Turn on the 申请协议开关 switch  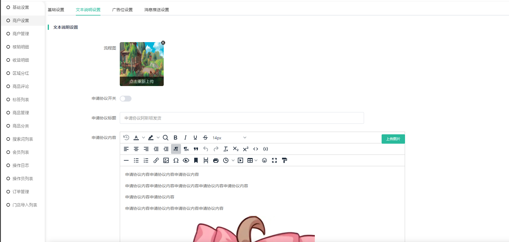tap(126, 99)
